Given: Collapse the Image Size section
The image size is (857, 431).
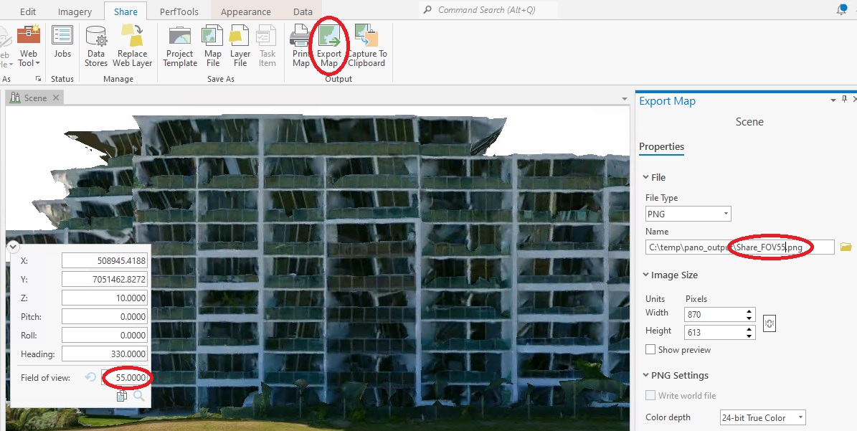Looking at the screenshot, I should (646, 275).
